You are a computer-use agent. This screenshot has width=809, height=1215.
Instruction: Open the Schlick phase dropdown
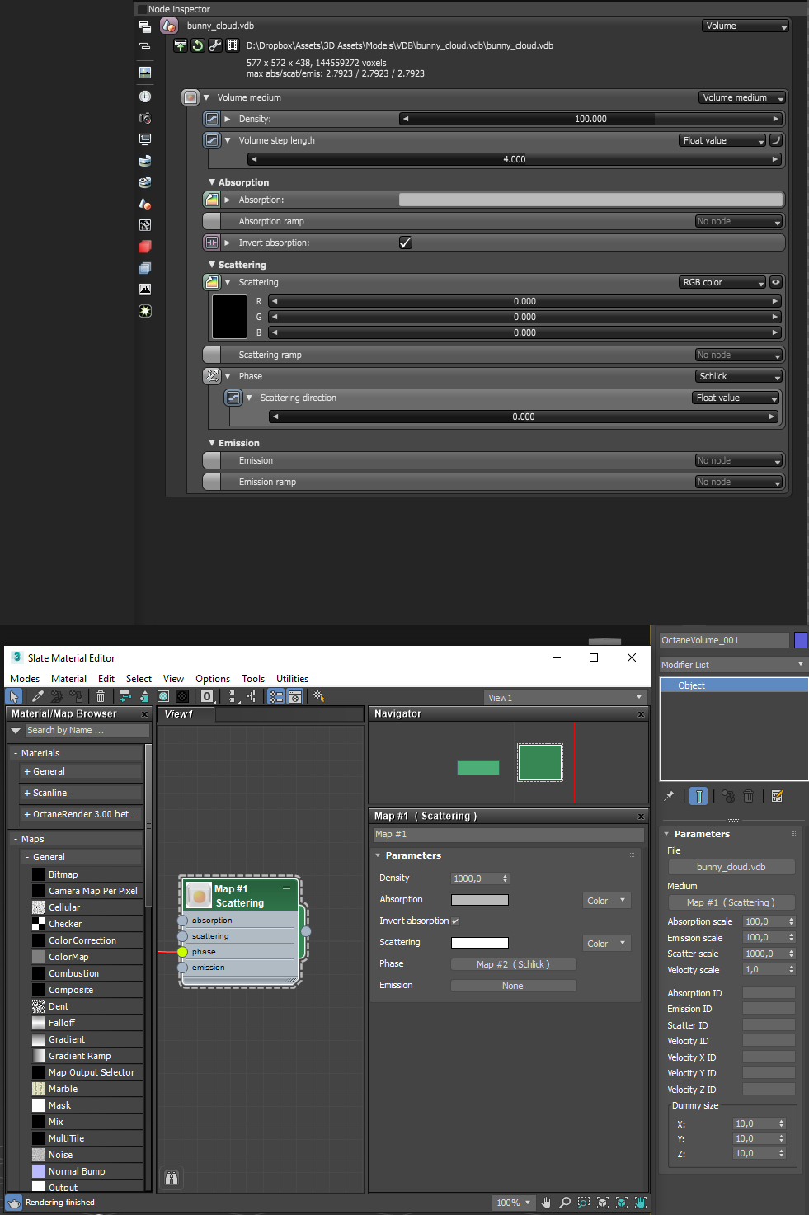pyautogui.click(x=739, y=376)
